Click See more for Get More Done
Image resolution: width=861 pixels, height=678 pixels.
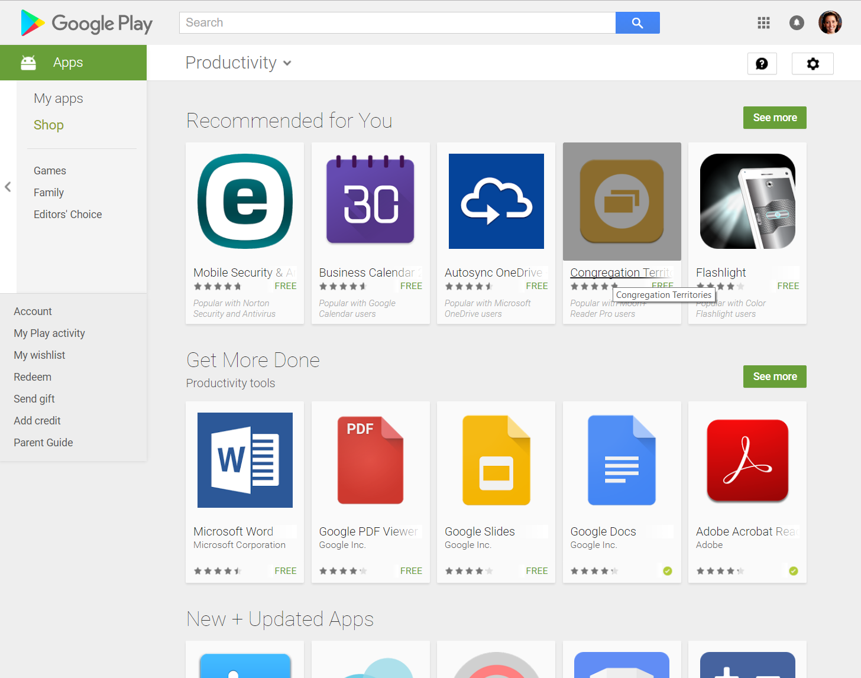coord(775,377)
